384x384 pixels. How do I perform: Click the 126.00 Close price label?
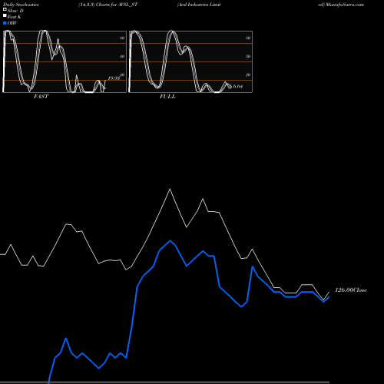click(x=351, y=290)
